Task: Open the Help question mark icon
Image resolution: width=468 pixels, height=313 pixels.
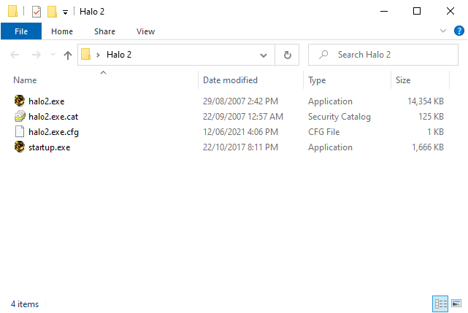Action: coord(458,31)
